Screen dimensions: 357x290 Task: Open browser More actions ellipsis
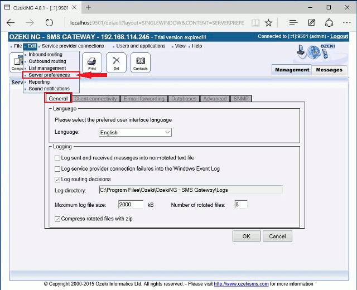(346, 22)
